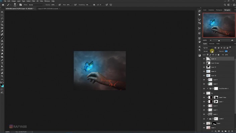
Task: Select the Gradient tool
Action: coord(2,51)
